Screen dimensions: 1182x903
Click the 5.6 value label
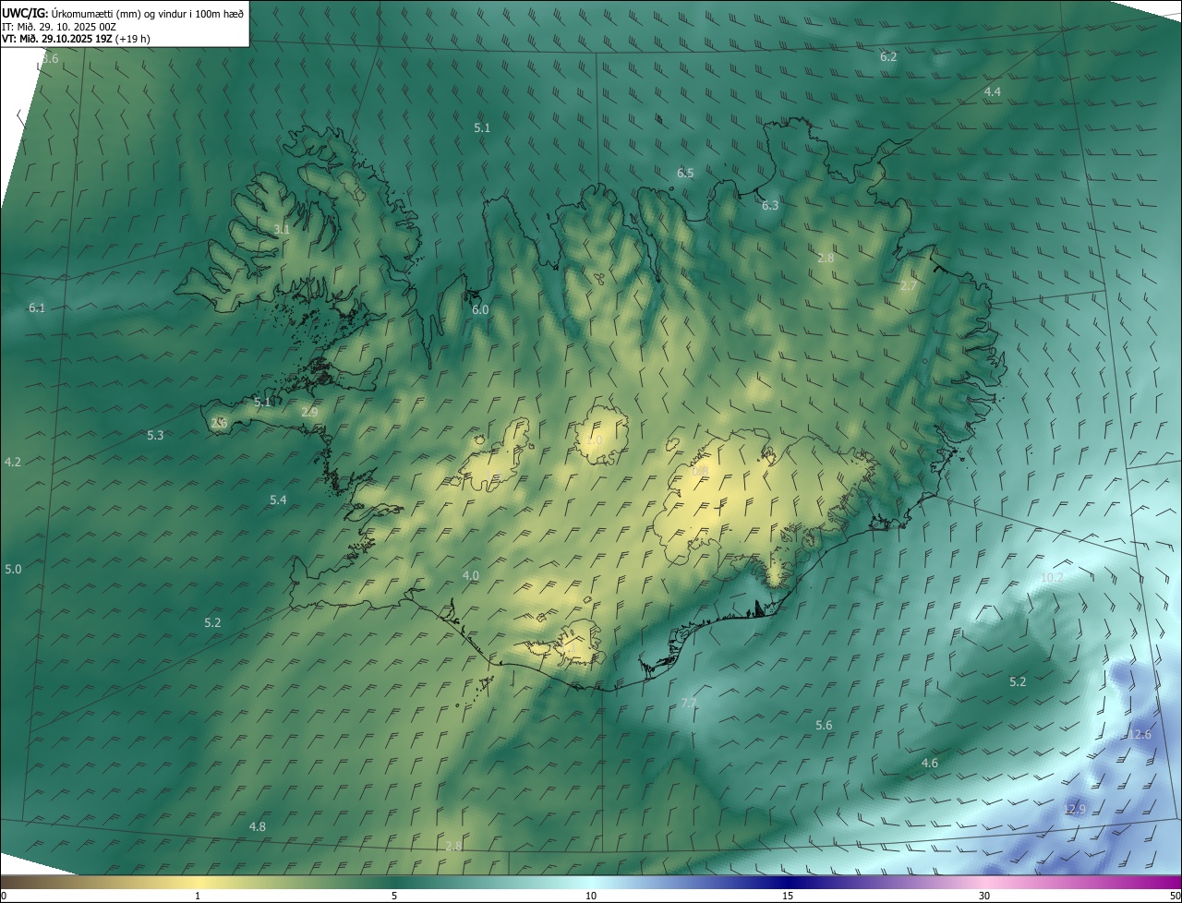pyautogui.click(x=824, y=726)
